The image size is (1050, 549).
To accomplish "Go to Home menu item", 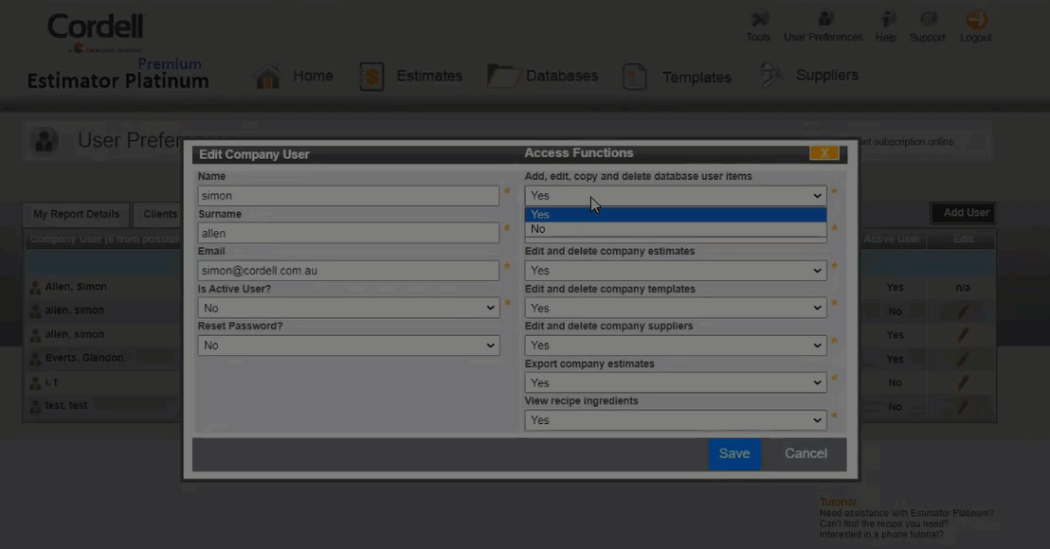I will tap(313, 76).
